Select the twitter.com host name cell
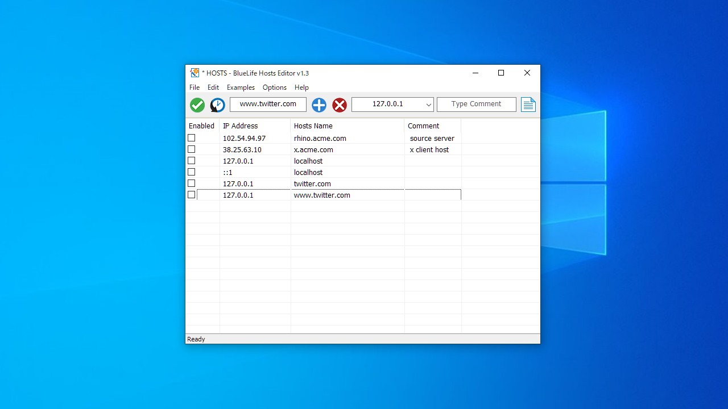The height and width of the screenshot is (409, 728). point(348,183)
